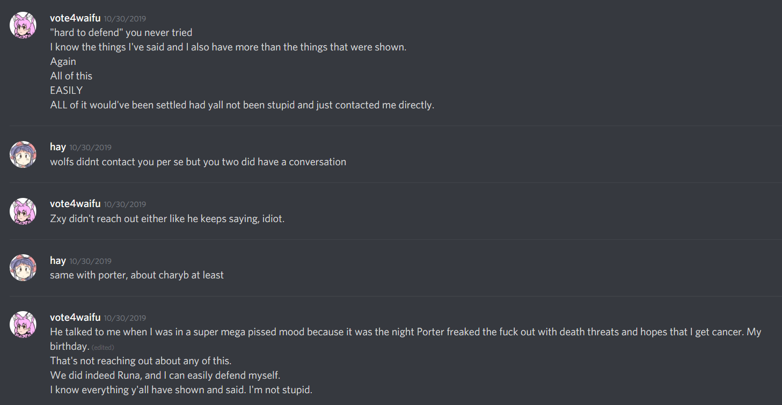Image resolution: width=782 pixels, height=405 pixels.
Task: Click the hay username above "same with porter"
Action: (x=58, y=261)
